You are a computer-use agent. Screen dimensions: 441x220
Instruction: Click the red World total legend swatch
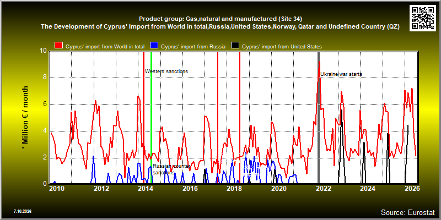(x=58, y=46)
